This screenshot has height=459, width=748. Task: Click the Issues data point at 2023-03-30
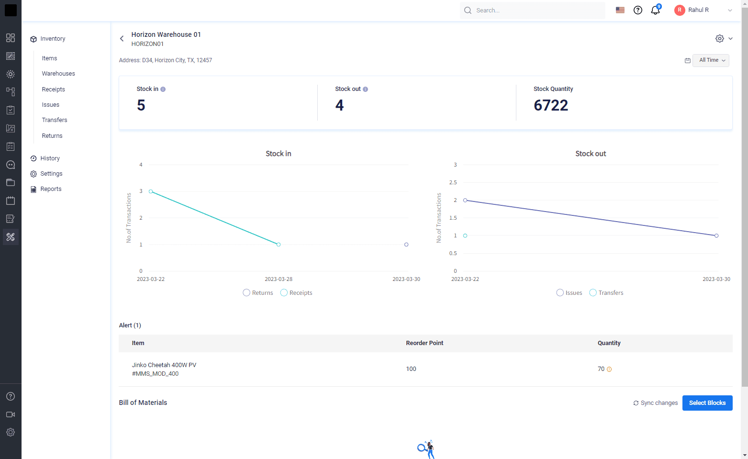tap(716, 235)
